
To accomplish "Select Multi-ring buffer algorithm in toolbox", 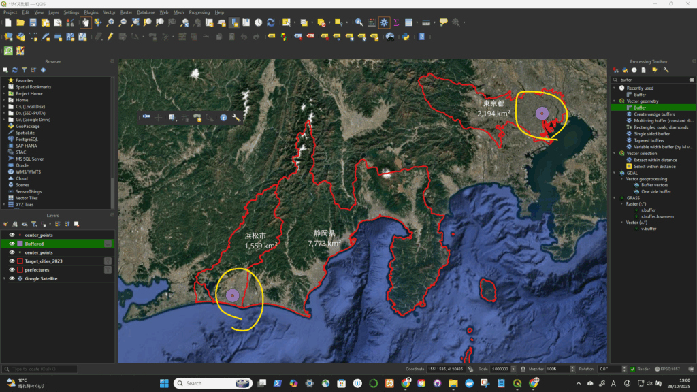I will click(x=660, y=120).
